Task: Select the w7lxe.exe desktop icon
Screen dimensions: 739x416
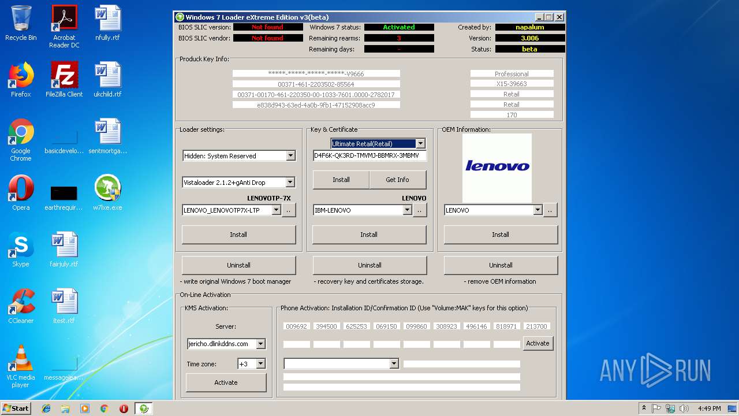Action: (107, 193)
